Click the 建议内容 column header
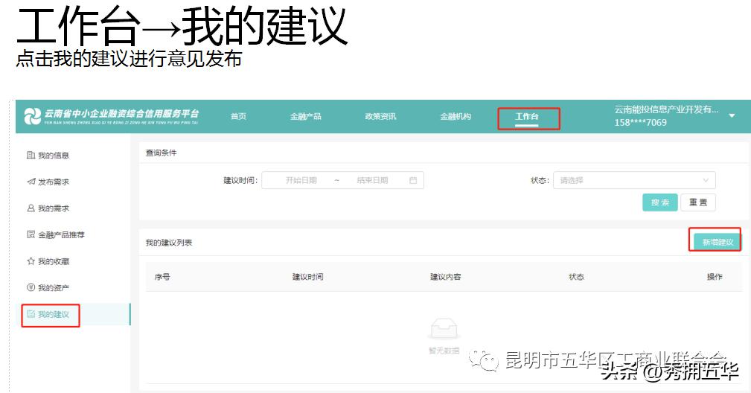 click(x=445, y=277)
